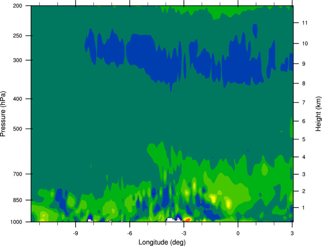Click the 5 km height label
The image size is (322, 246).
click(x=304, y=139)
